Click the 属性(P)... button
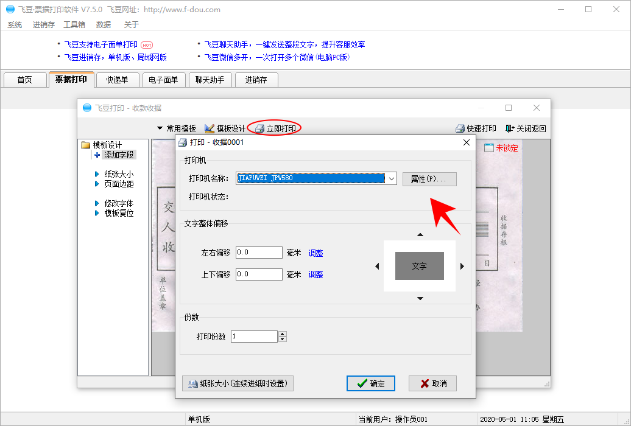 click(x=429, y=179)
